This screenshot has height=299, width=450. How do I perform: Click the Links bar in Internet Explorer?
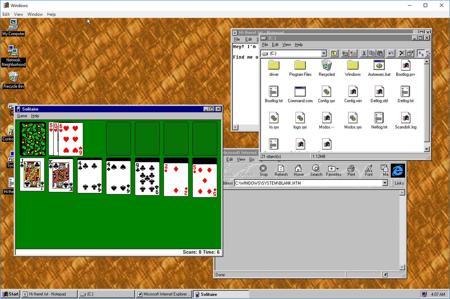click(398, 183)
